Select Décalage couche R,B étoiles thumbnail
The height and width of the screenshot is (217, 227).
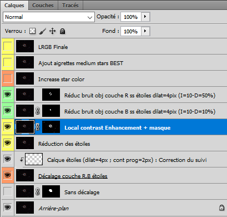[25, 175]
